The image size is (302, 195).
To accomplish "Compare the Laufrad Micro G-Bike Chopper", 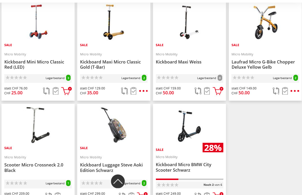I will click(276, 91).
